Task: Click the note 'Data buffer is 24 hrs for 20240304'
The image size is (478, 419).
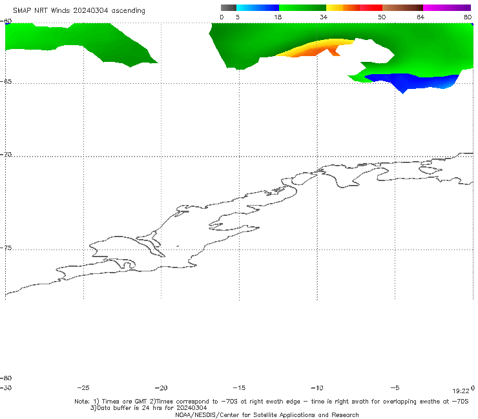Action: (149, 408)
